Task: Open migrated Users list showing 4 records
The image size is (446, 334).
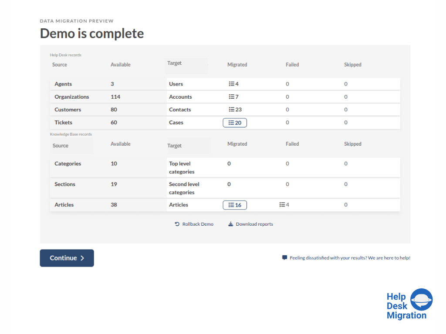Action: [x=234, y=84]
